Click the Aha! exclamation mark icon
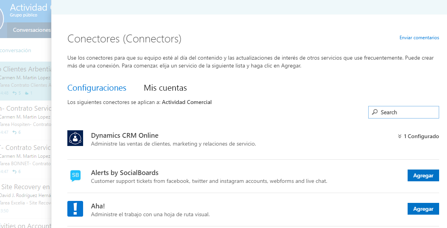 click(75, 208)
